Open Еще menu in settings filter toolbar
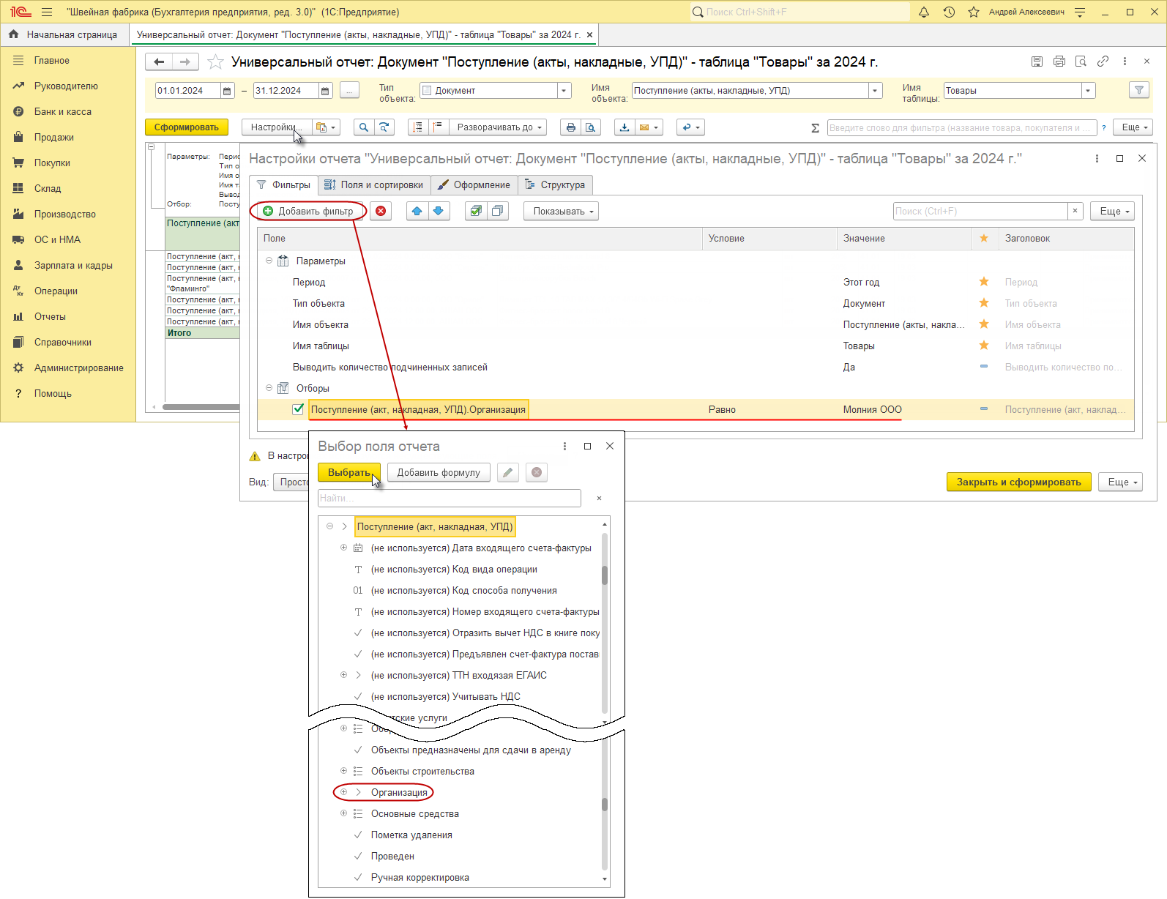1167x899 pixels. [x=1112, y=211]
